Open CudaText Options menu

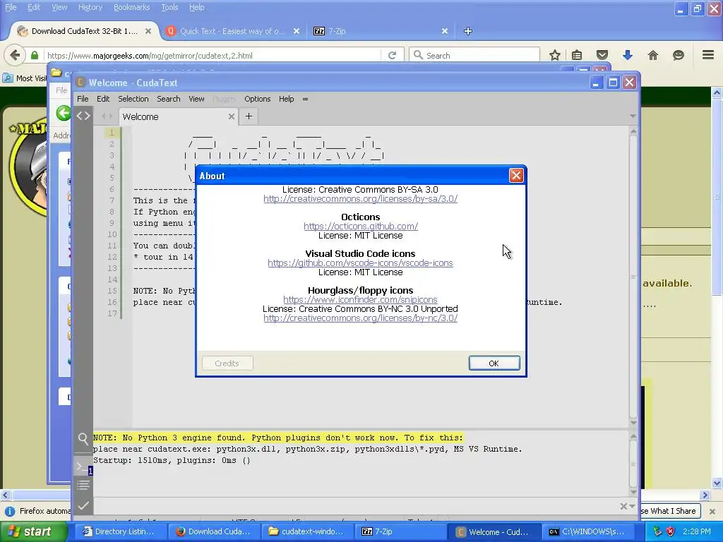pos(257,99)
